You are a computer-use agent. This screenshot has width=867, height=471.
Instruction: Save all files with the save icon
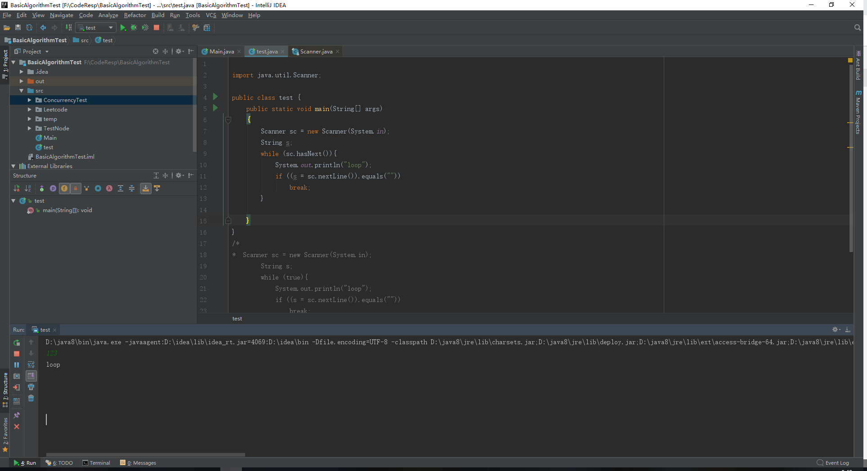pos(18,27)
